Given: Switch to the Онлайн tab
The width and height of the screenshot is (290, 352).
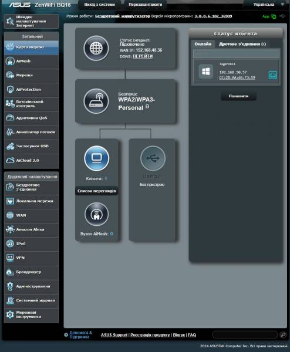Looking at the screenshot, I should 203,44.
